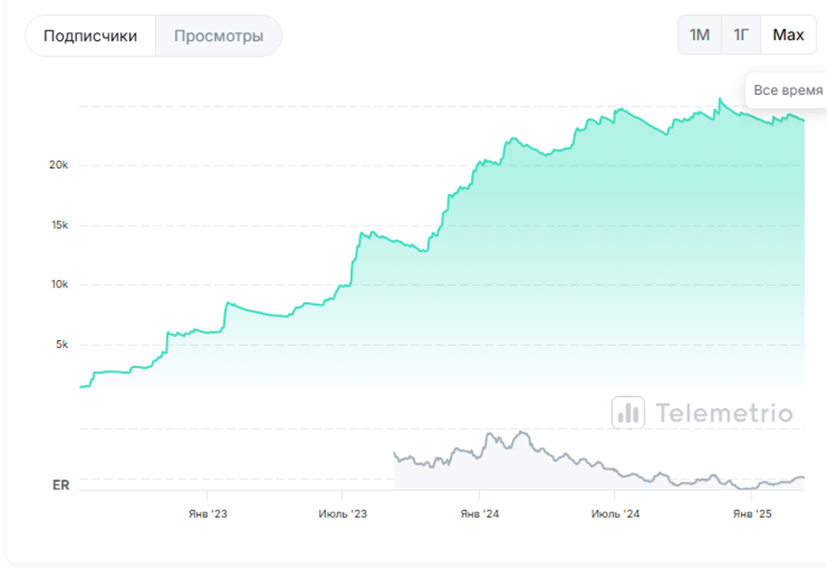
Task: Click the Июль '24 axis label
Action: 615,514
